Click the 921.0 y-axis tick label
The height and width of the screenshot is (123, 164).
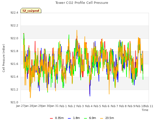[14, 102]
